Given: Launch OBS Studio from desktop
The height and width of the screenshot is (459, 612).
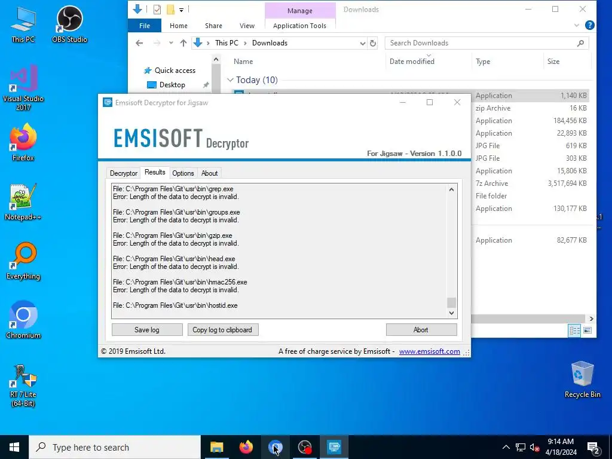Looking at the screenshot, I should pos(69,24).
